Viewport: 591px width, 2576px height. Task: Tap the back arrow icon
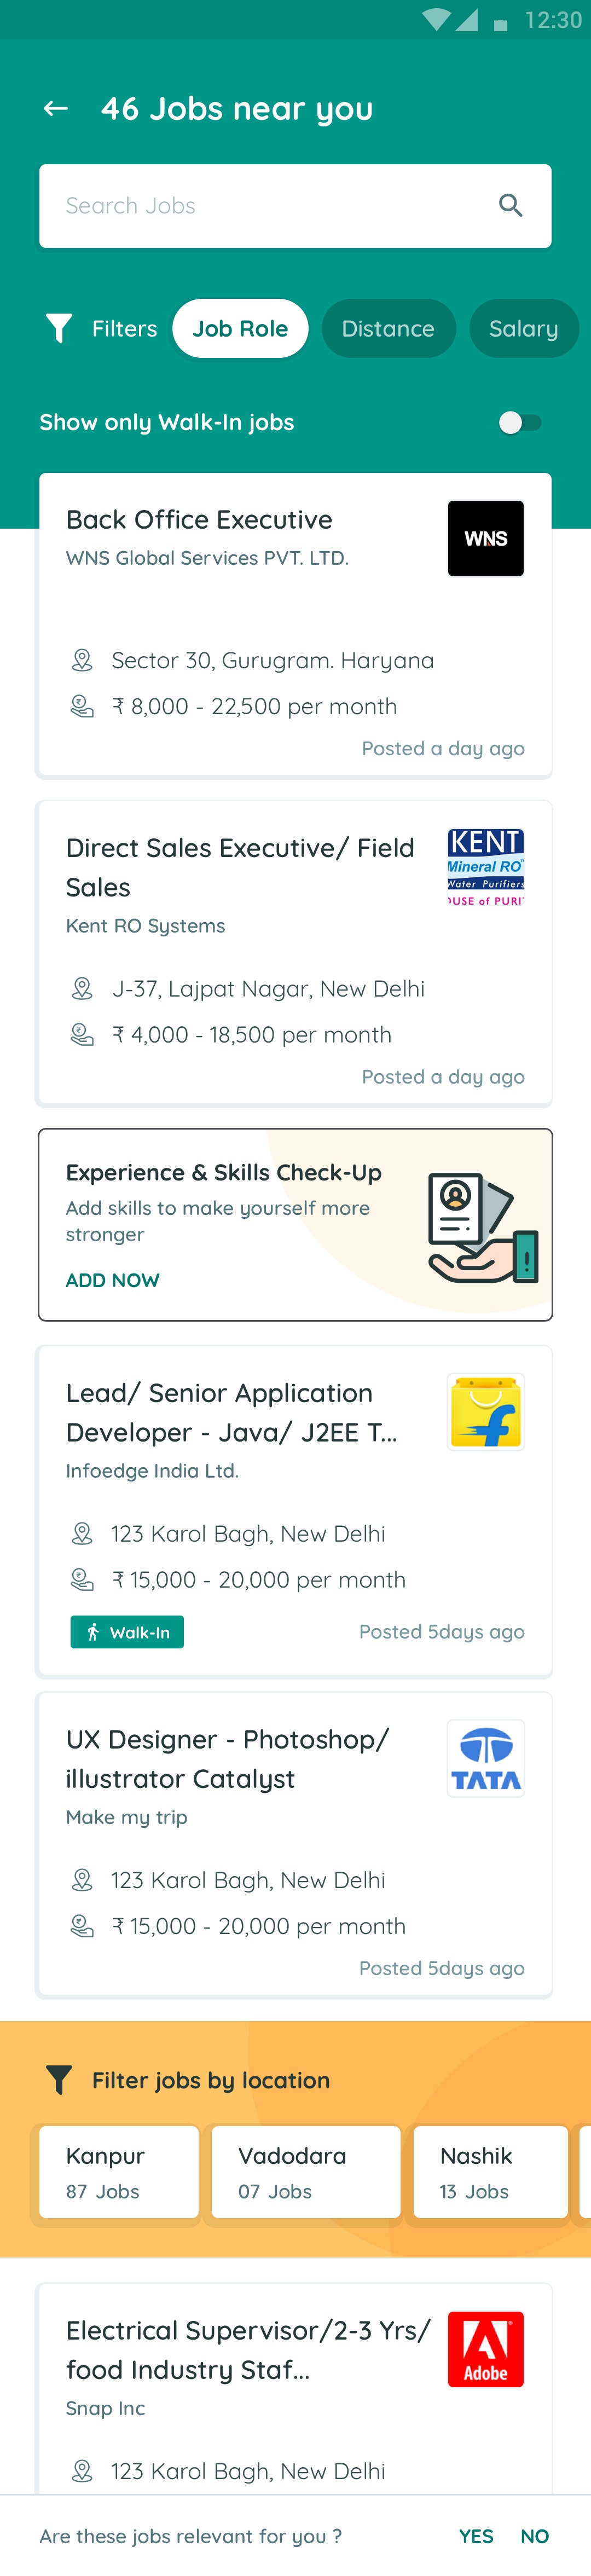tap(56, 109)
